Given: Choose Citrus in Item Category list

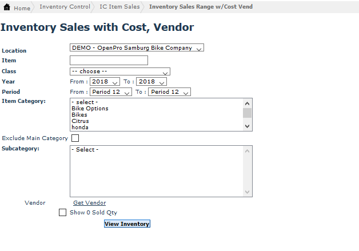Looking at the screenshot, I should [80, 121].
